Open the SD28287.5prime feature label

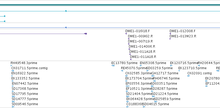tap(164, 89)
